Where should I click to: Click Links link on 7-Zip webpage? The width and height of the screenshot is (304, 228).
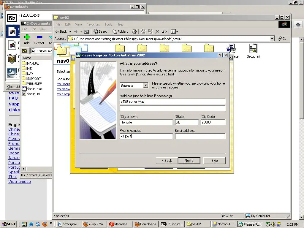[x=14, y=110]
